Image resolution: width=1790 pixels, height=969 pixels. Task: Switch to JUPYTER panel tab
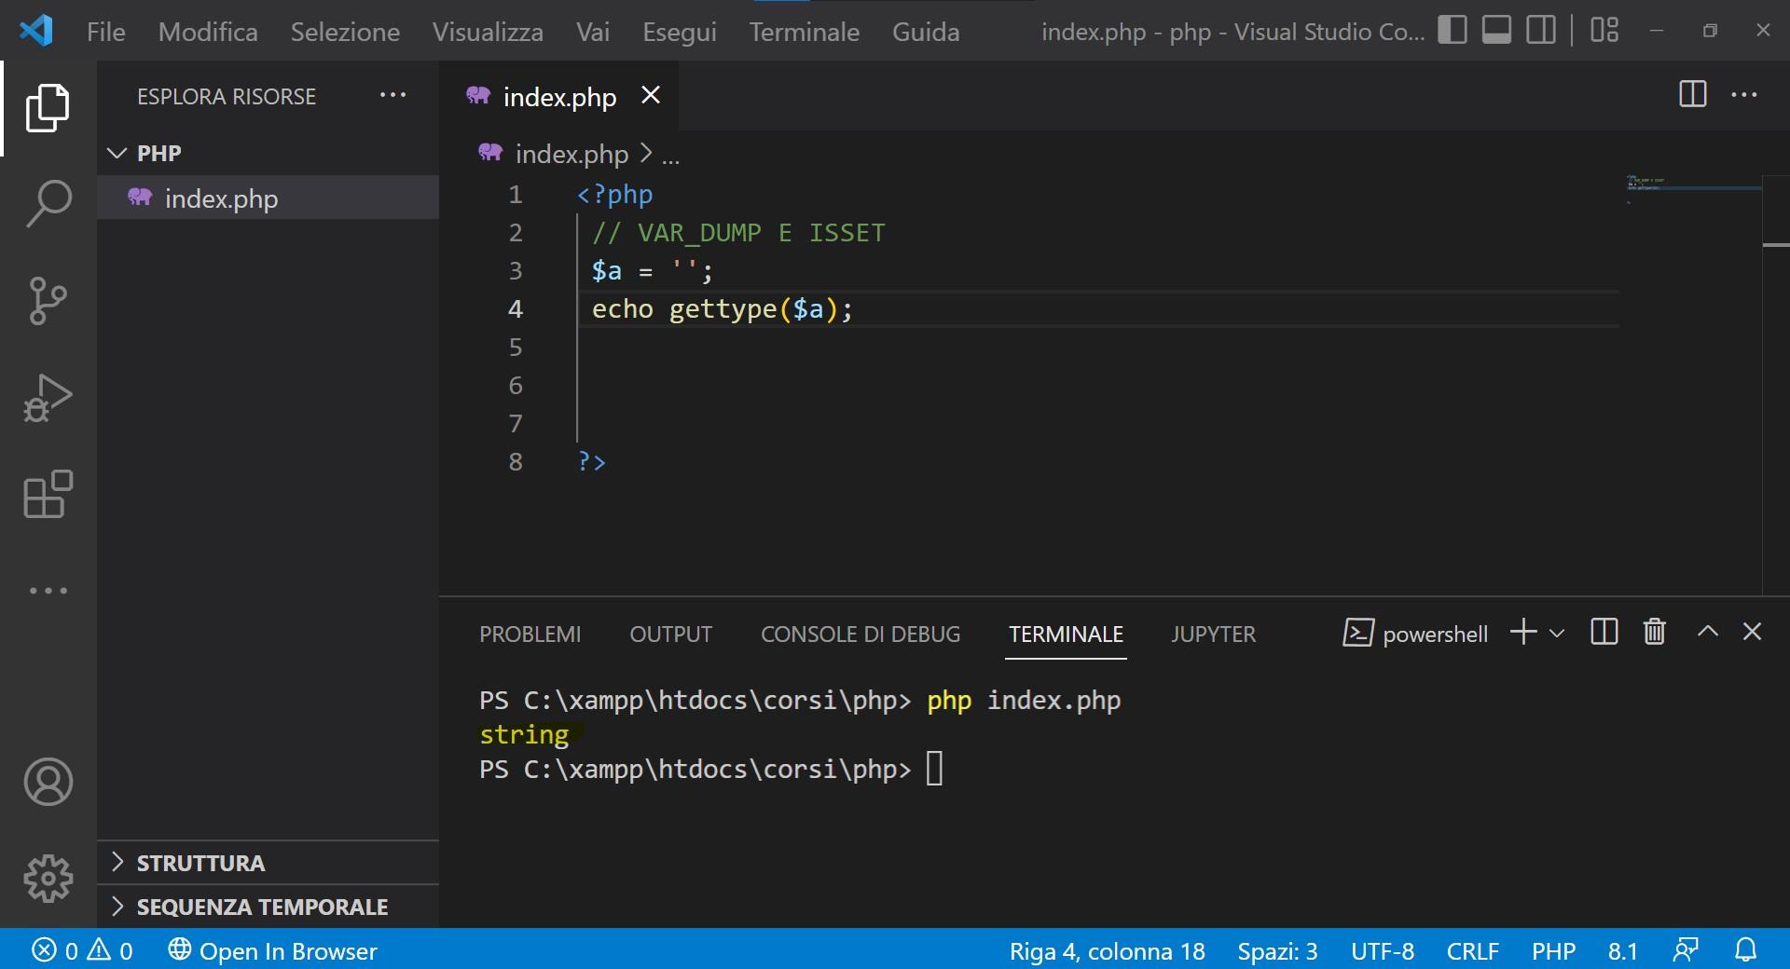(x=1213, y=635)
